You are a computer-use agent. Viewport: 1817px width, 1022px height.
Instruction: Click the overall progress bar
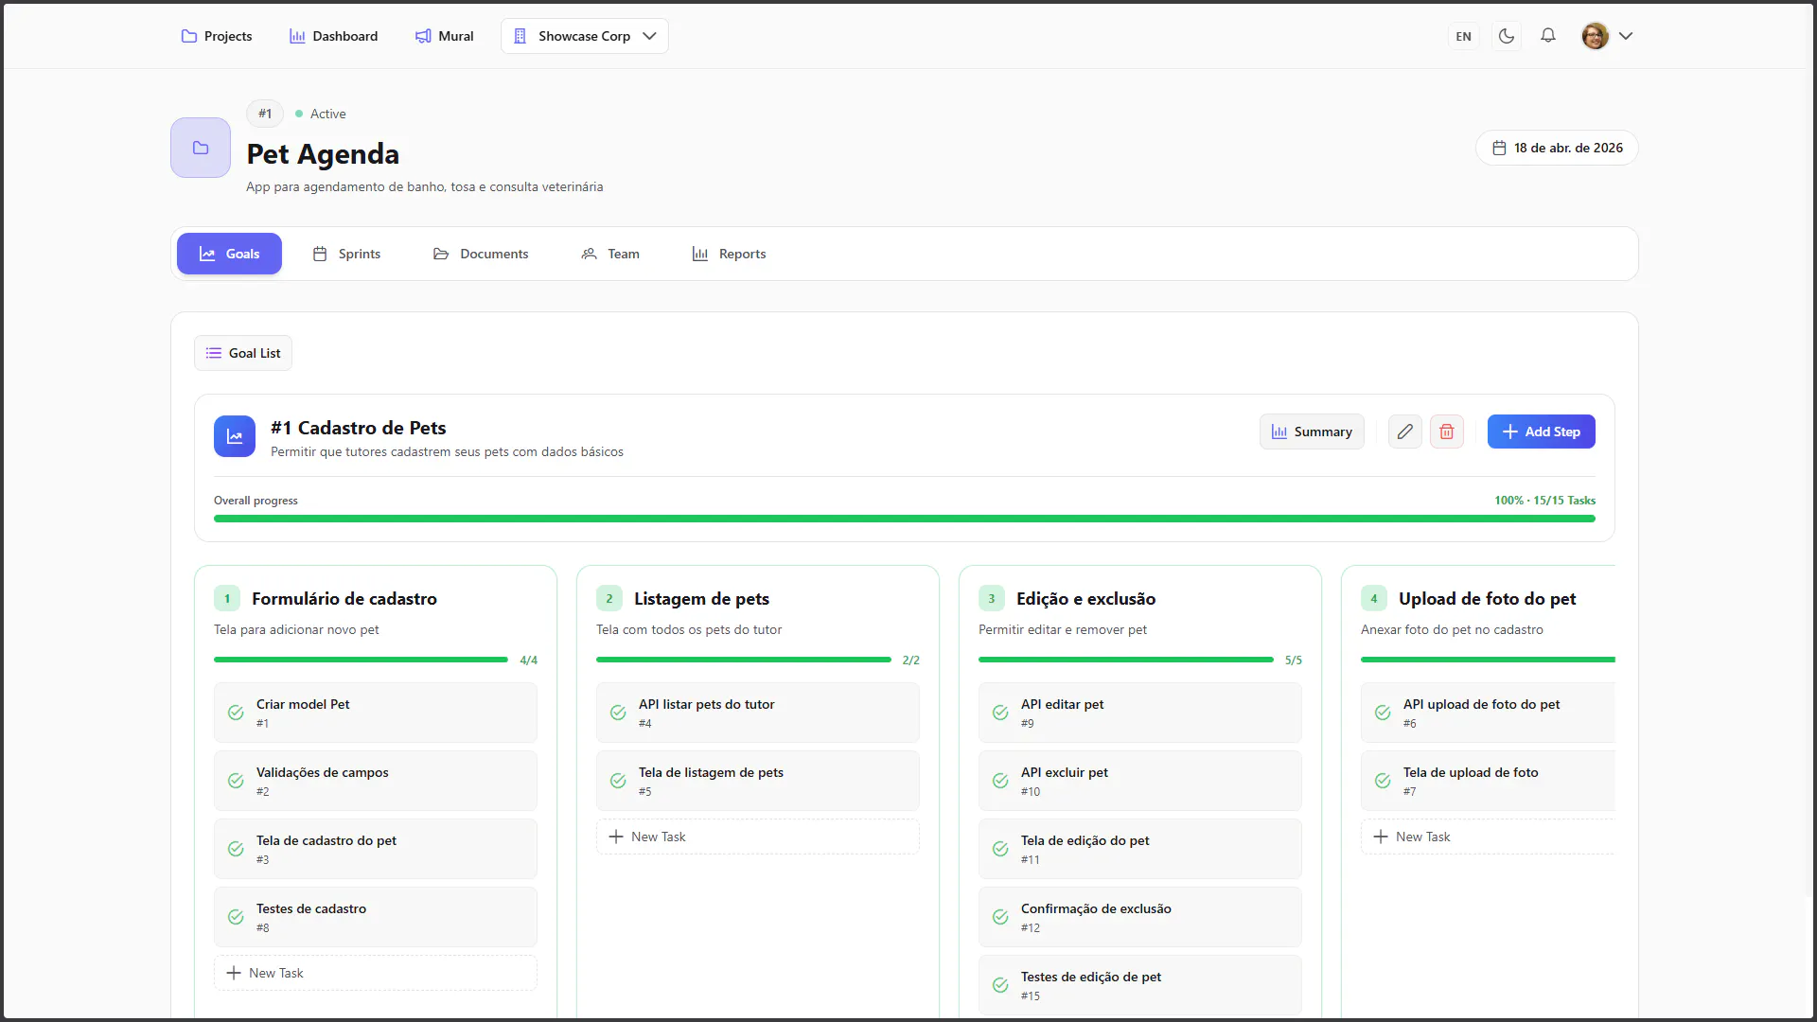[x=905, y=519]
